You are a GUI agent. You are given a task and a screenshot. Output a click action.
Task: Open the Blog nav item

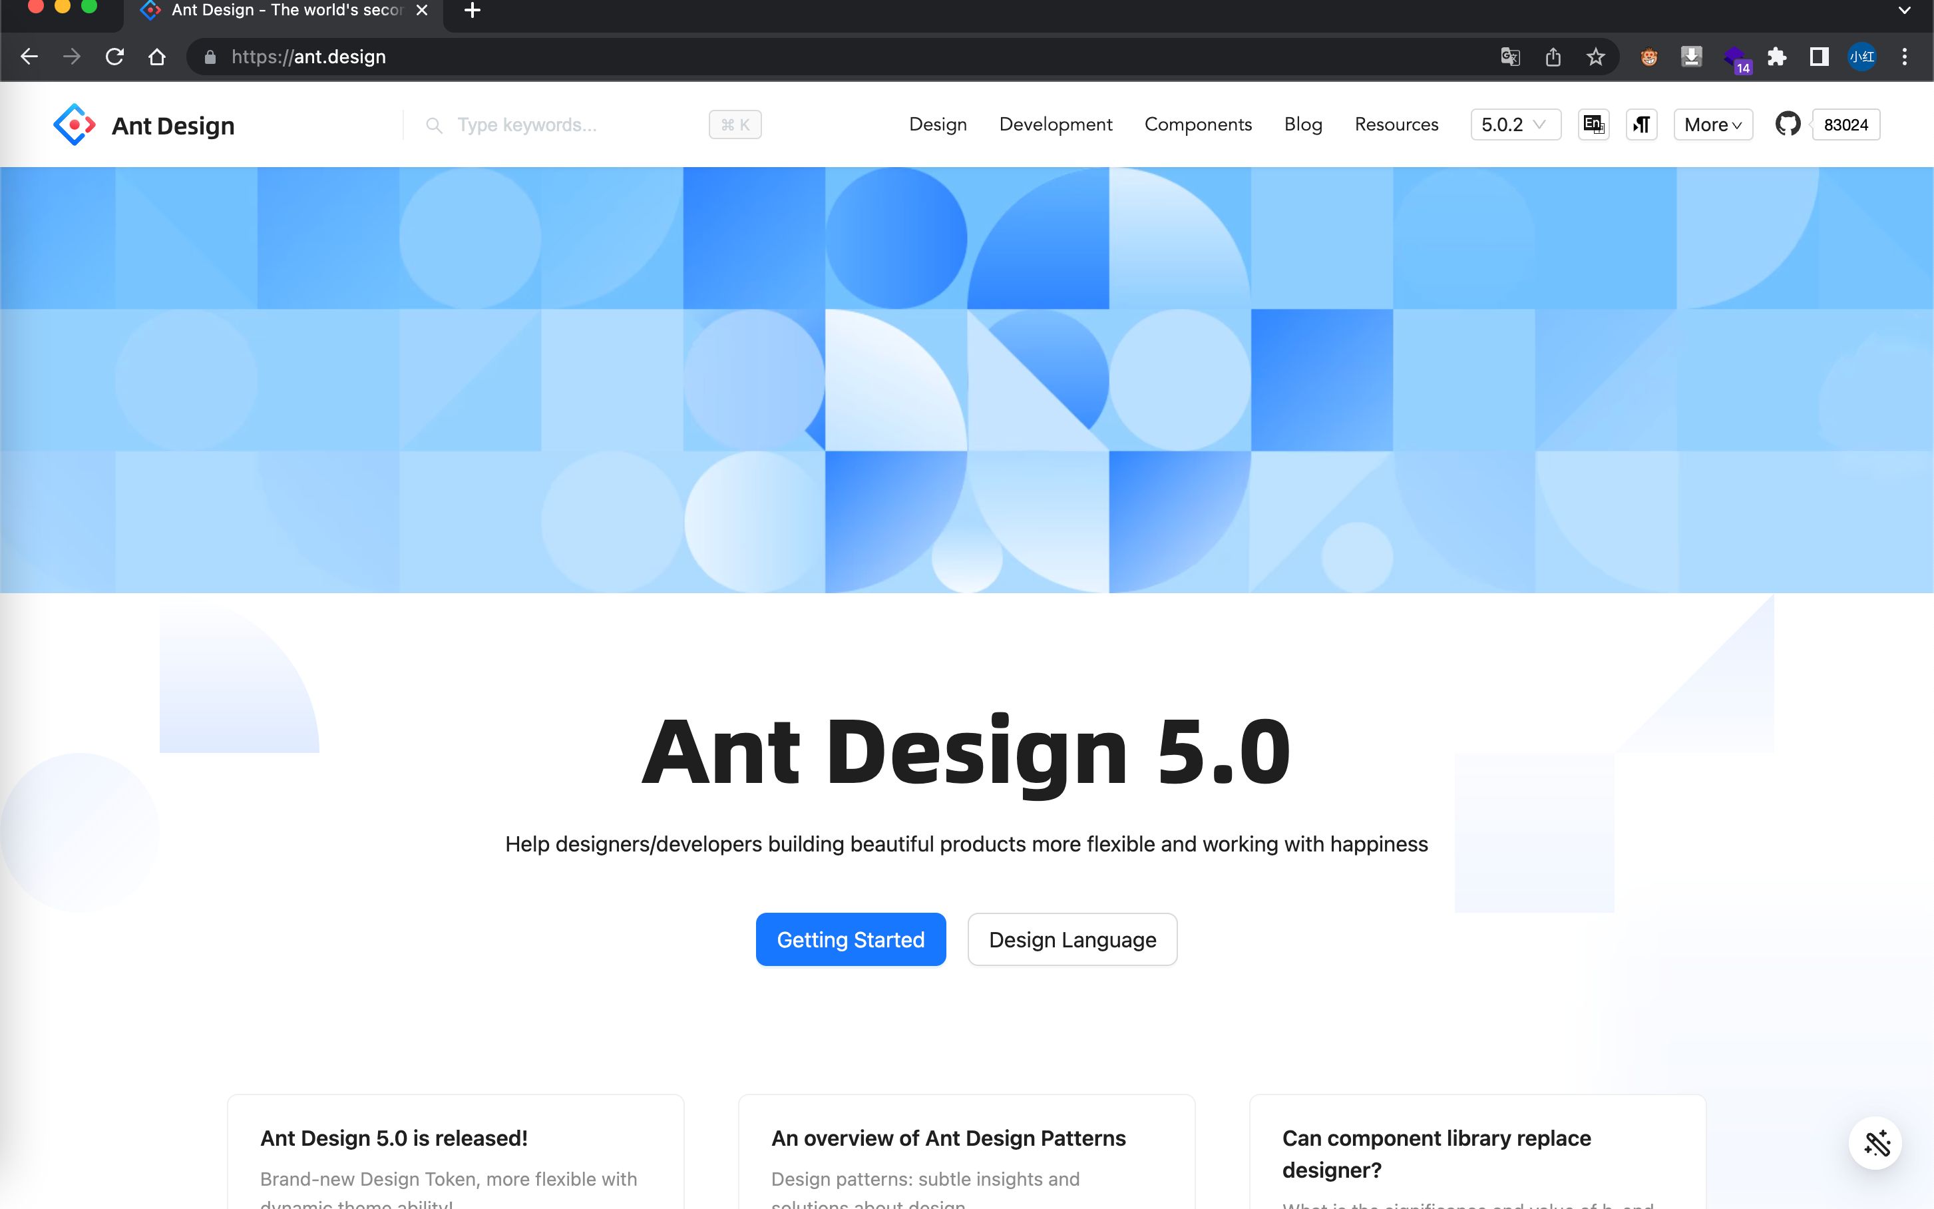point(1302,124)
